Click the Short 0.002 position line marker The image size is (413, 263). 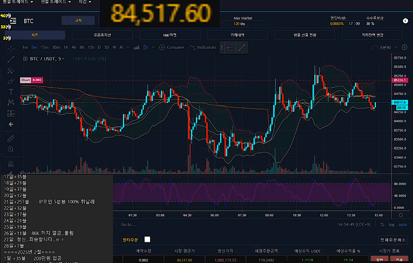pyautogui.click(x=31, y=80)
